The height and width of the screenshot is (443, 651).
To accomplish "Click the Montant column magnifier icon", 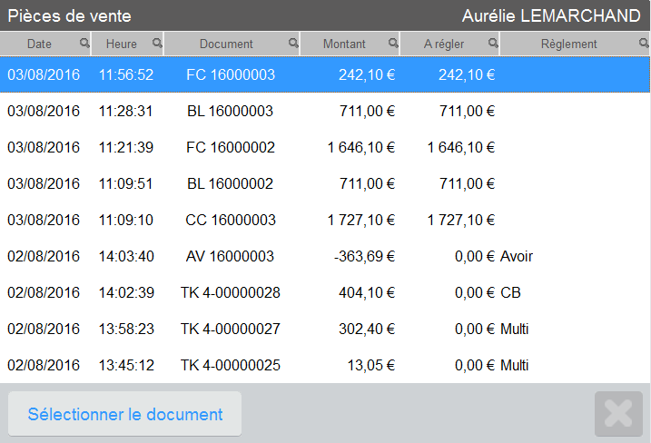I will click(x=393, y=43).
